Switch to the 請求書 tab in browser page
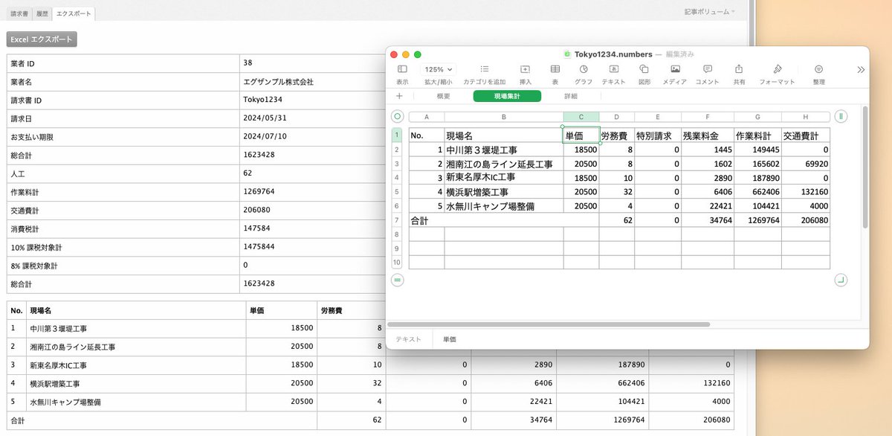 pos(20,13)
